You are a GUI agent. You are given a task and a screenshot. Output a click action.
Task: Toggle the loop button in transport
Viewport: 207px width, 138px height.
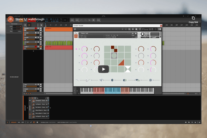tap(65, 20)
